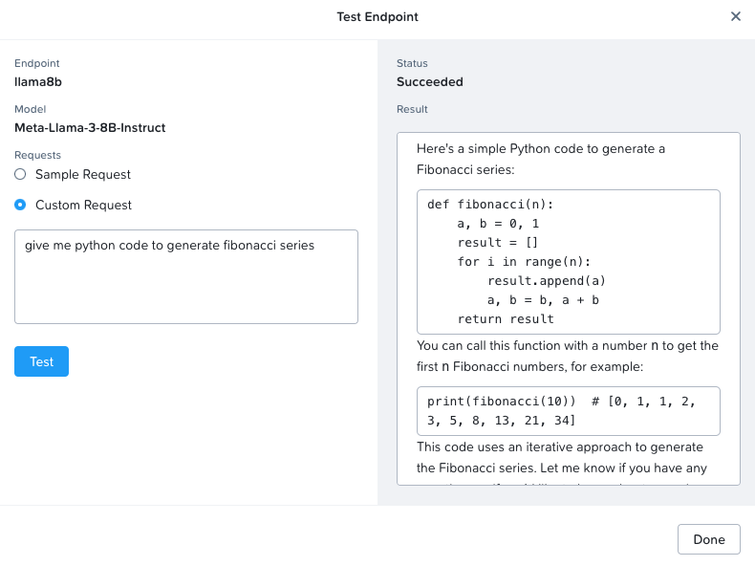Click the Model field label
Image resolution: width=755 pixels, height=566 pixels.
(30, 109)
